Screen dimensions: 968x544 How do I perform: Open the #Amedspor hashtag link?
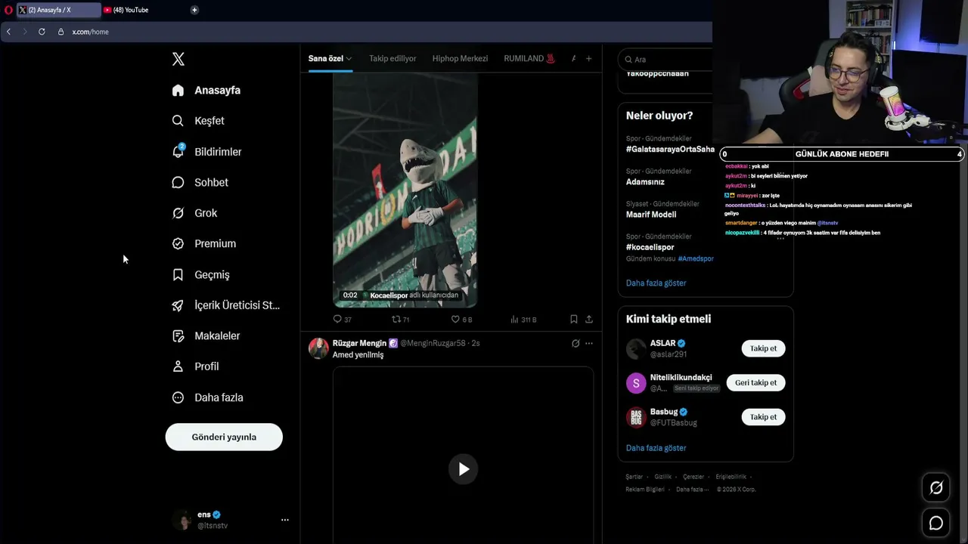(696, 258)
